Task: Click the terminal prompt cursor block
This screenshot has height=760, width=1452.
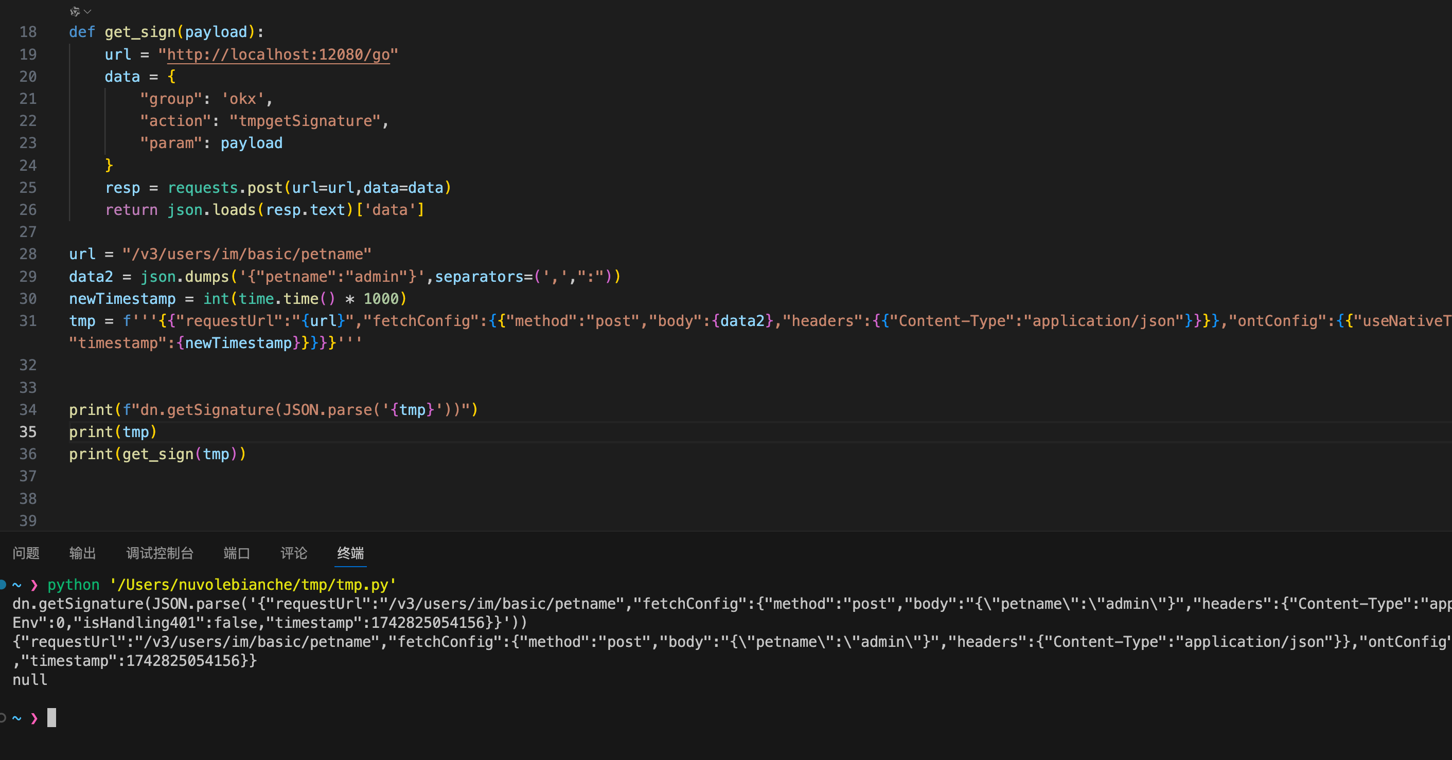Action: coord(51,718)
